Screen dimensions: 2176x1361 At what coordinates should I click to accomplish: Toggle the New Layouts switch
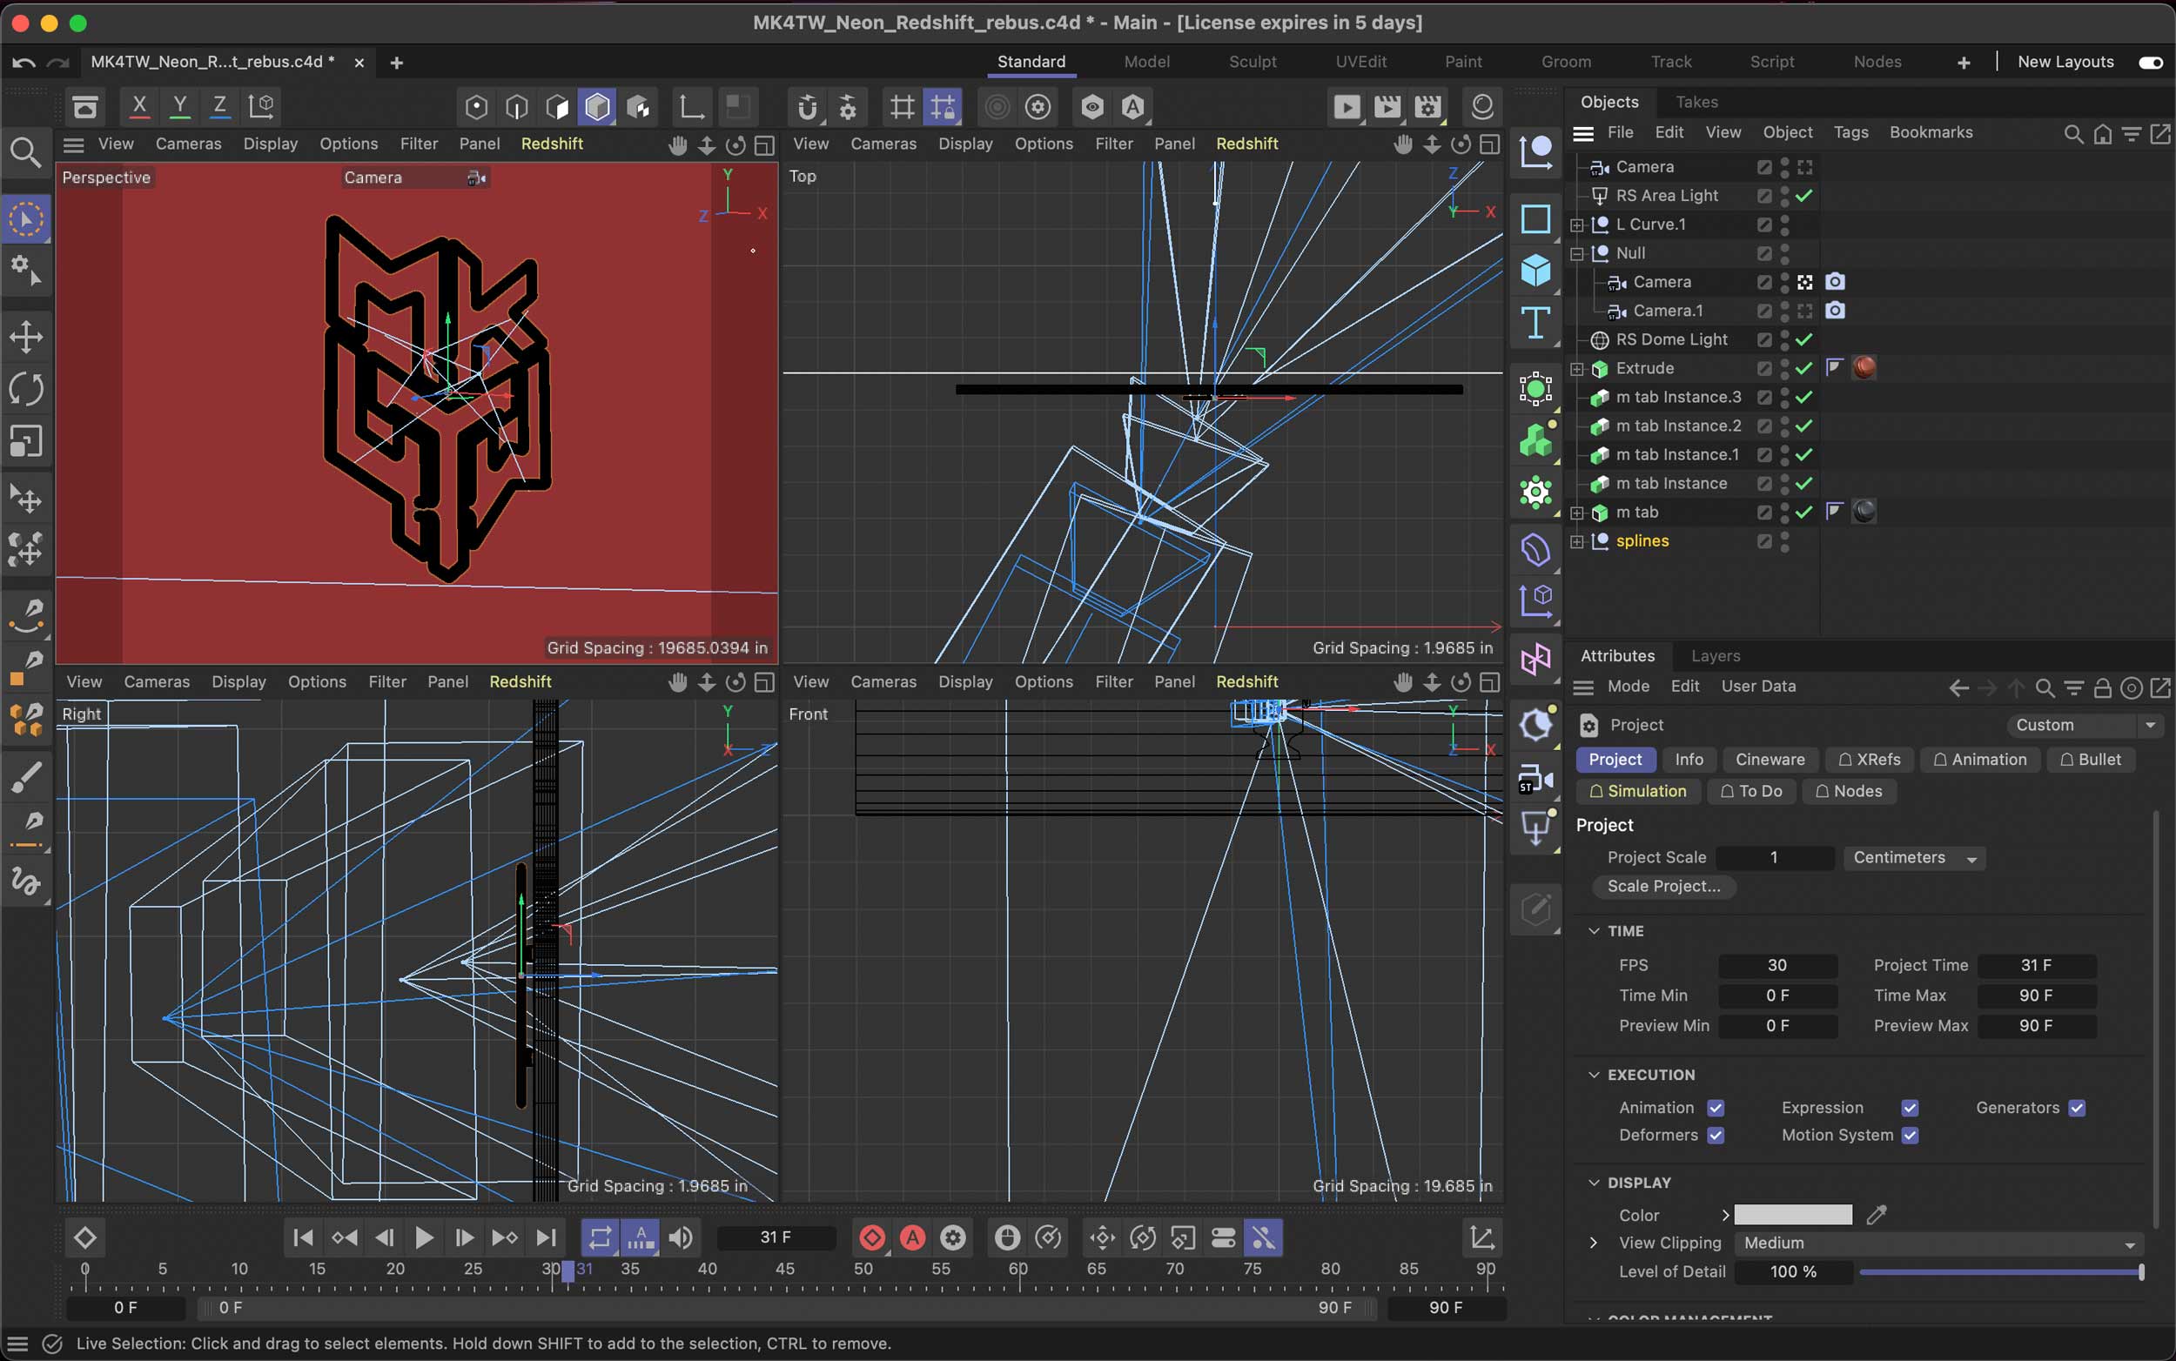2150,62
